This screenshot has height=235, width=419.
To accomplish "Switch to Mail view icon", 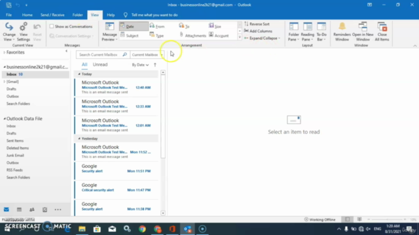I will tap(7, 210).
